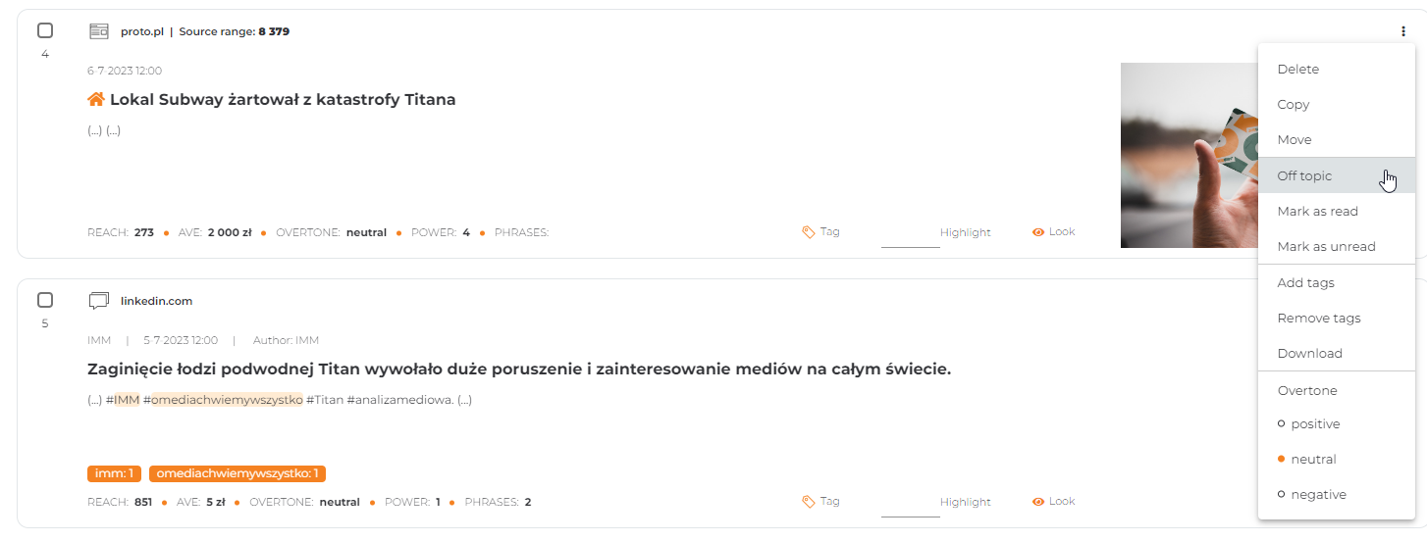Click the three-dot menu icon of proto.pl article
This screenshot has height=542, width=1427.
pyautogui.click(x=1403, y=31)
